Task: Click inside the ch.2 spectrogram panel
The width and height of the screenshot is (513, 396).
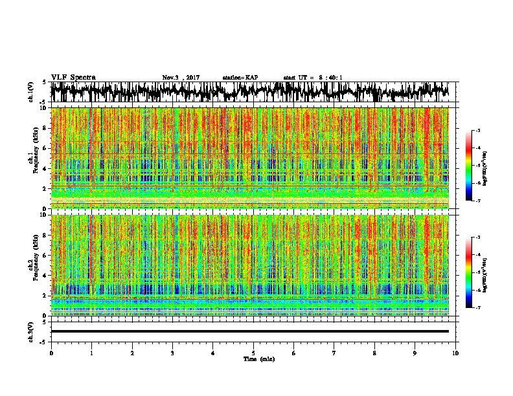Action: [249, 265]
